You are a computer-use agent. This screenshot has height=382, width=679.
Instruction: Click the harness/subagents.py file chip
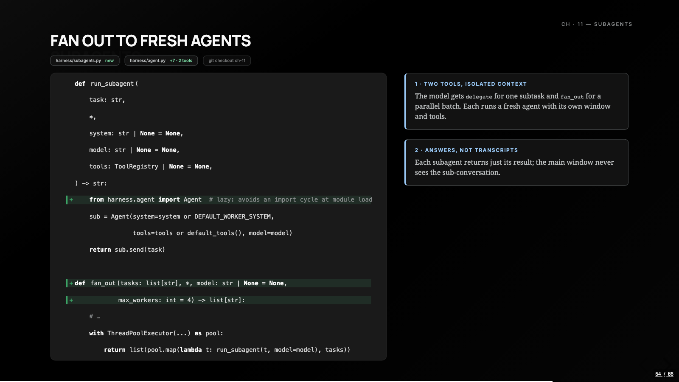click(85, 61)
